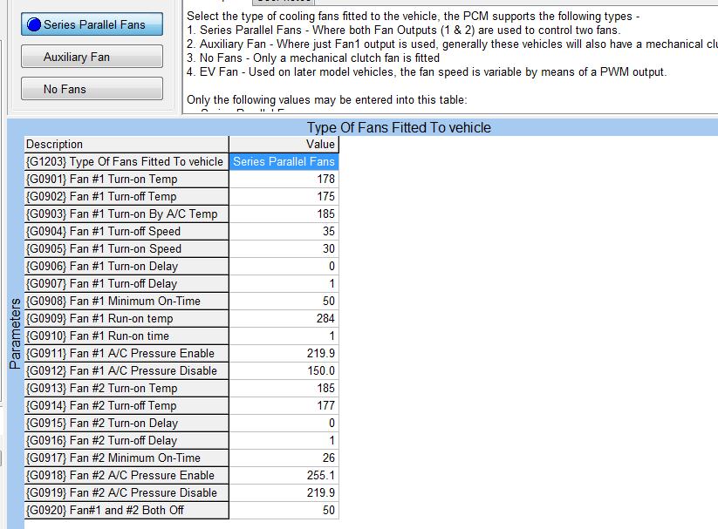Click the Value column header
Viewport: 718px width, 529px height.
(x=284, y=144)
